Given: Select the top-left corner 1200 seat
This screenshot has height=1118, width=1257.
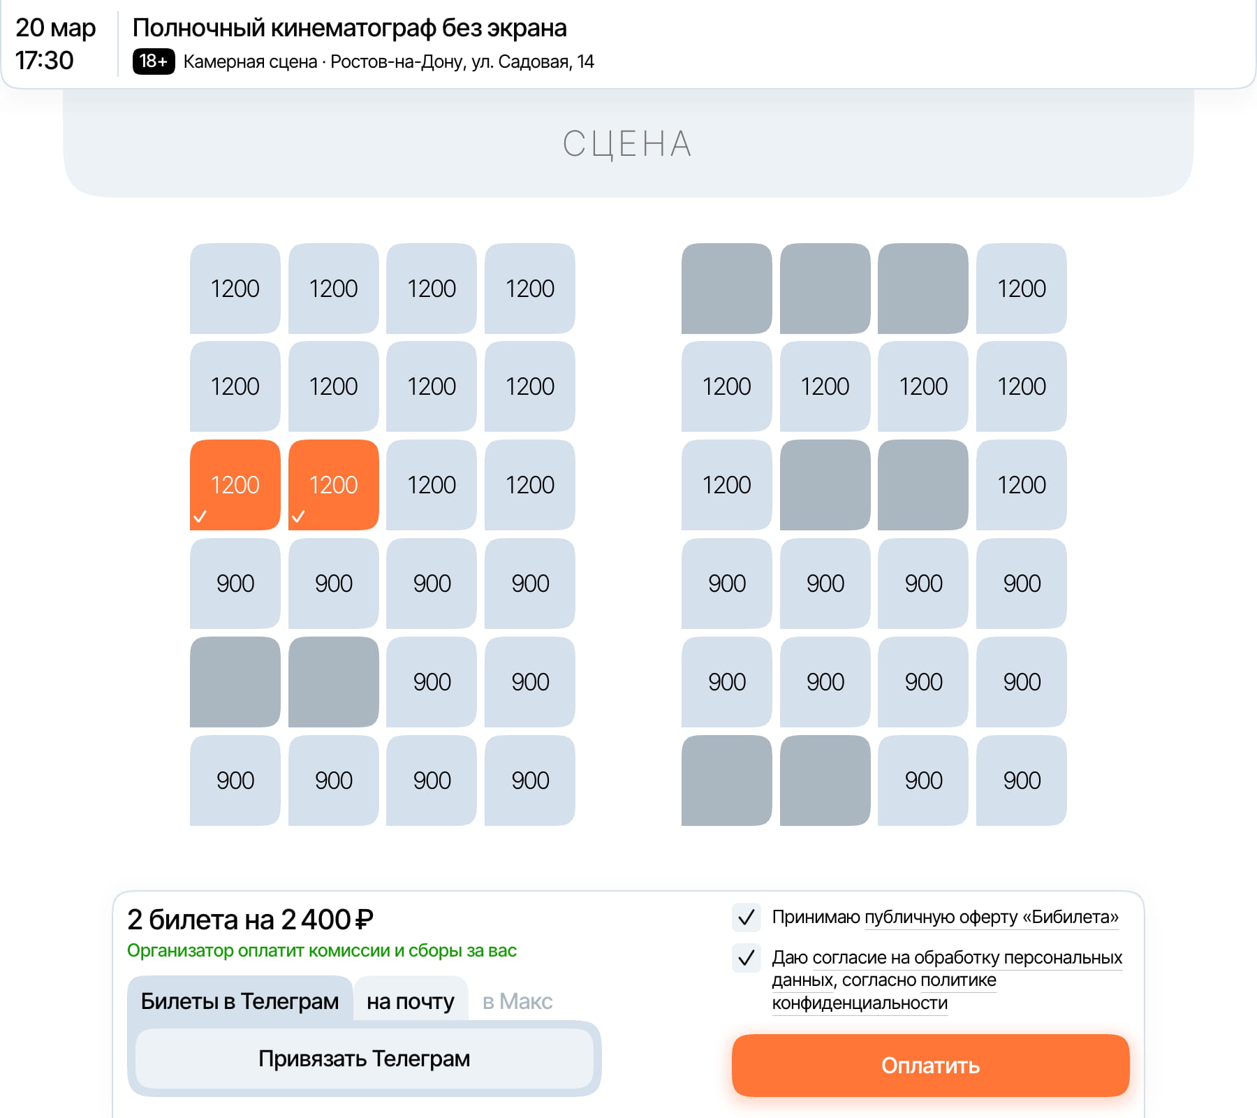Looking at the screenshot, I should [235, 289].
